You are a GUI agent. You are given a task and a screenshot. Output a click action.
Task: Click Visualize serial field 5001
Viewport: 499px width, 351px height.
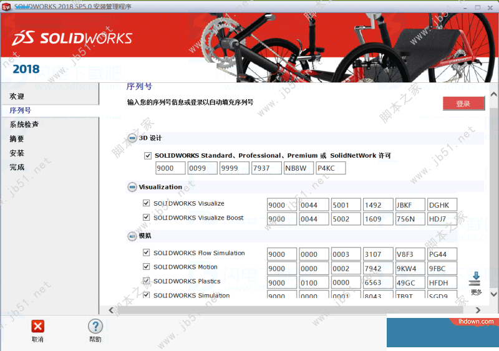click(x=346, y=205)
